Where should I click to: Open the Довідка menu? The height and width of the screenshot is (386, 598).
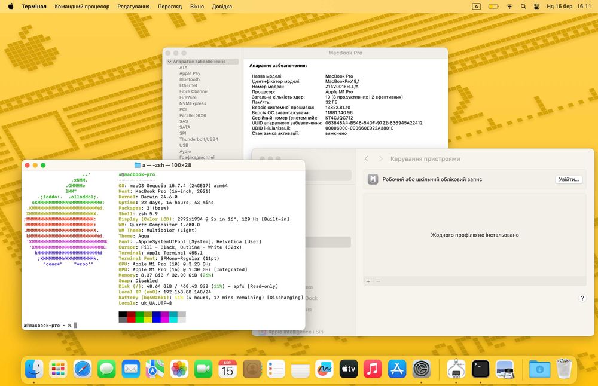pos(222,7)
